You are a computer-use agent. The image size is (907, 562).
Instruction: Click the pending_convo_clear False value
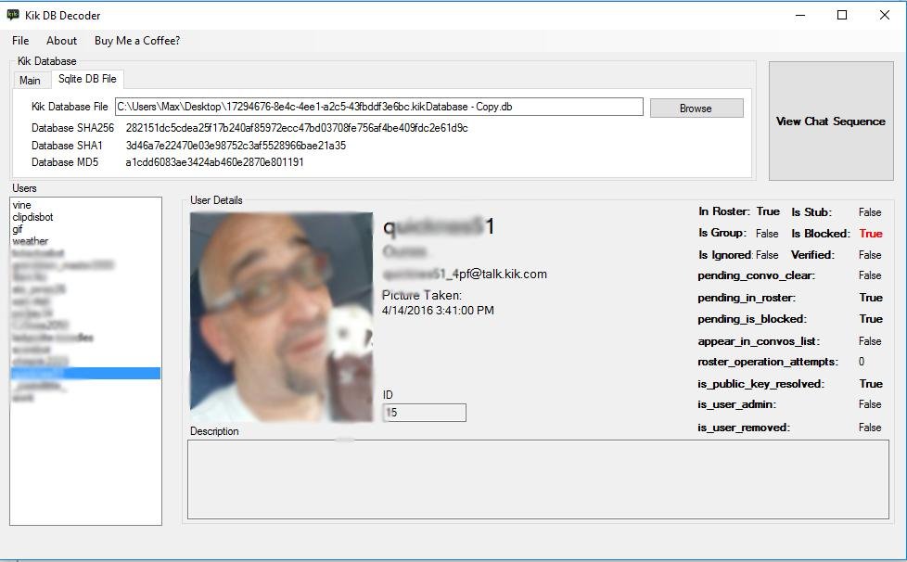870,275
